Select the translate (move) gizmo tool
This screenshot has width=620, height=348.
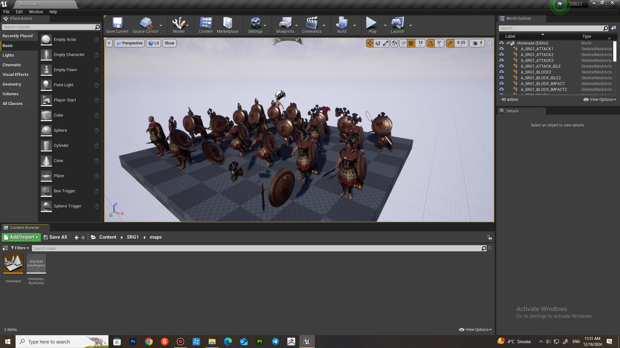coord(370,43)
